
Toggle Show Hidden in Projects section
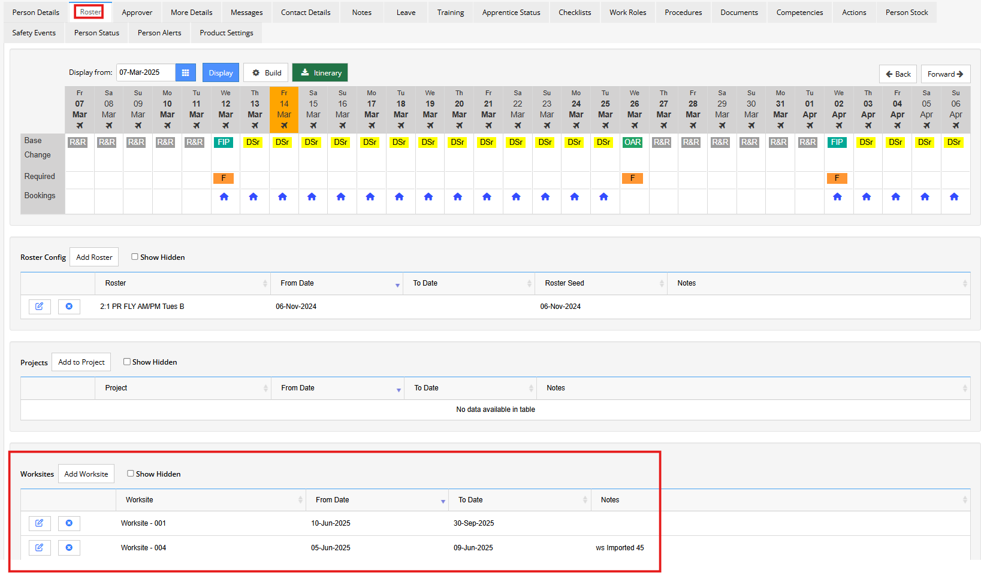pyautogui.click(x=127, y=362)
